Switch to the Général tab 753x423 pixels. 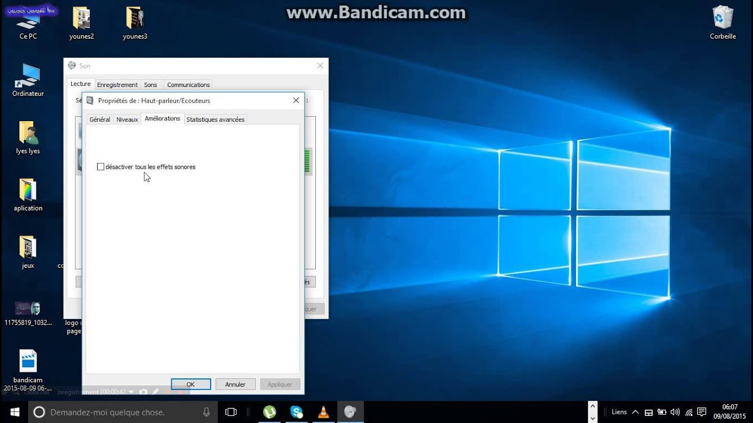99,119
